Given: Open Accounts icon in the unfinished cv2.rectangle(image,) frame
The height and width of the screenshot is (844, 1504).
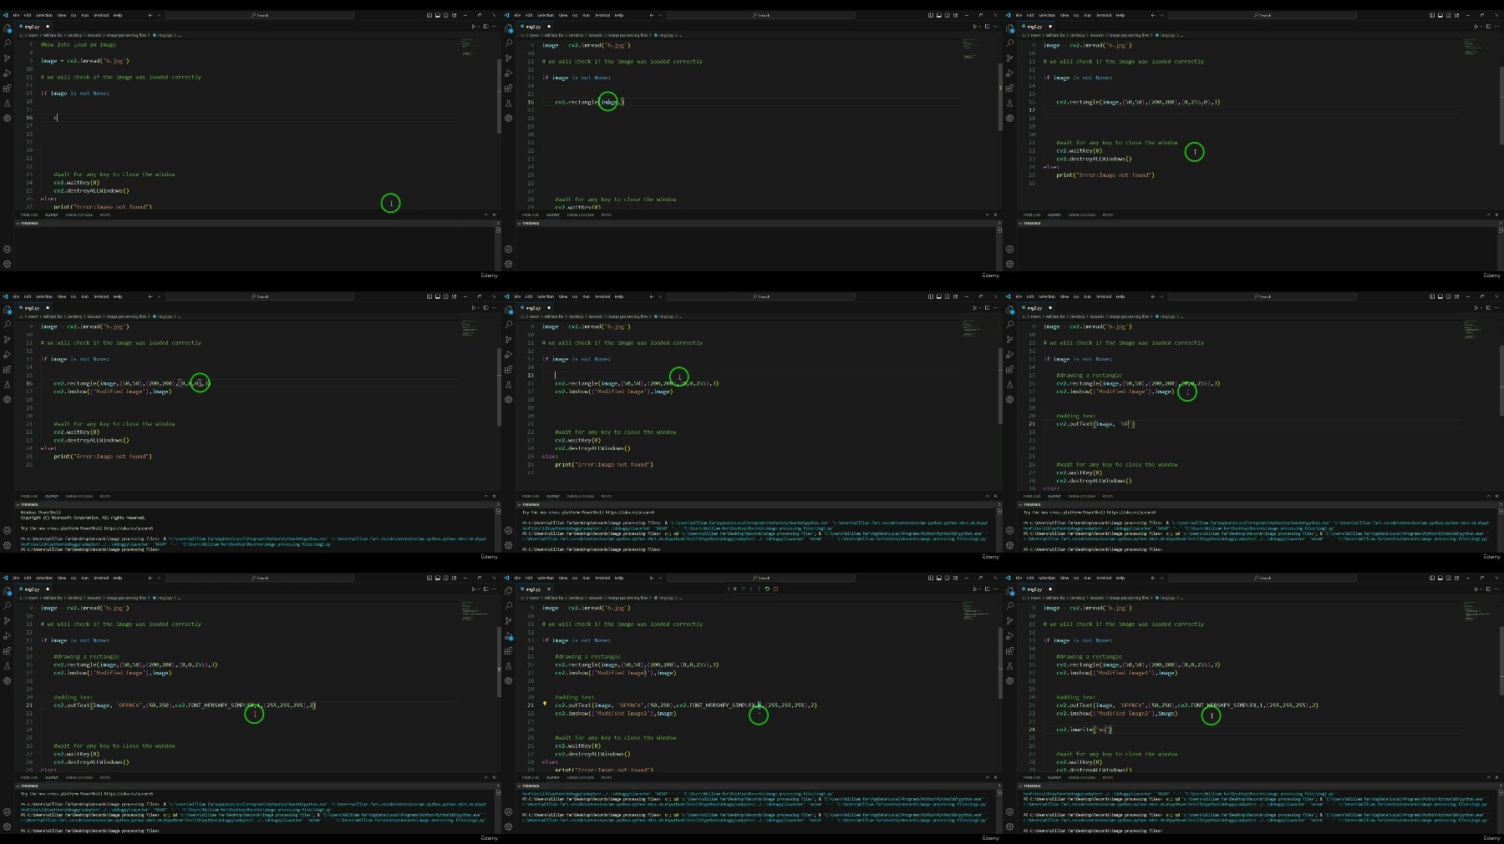Looking at the screenshot, I should 508,249.
